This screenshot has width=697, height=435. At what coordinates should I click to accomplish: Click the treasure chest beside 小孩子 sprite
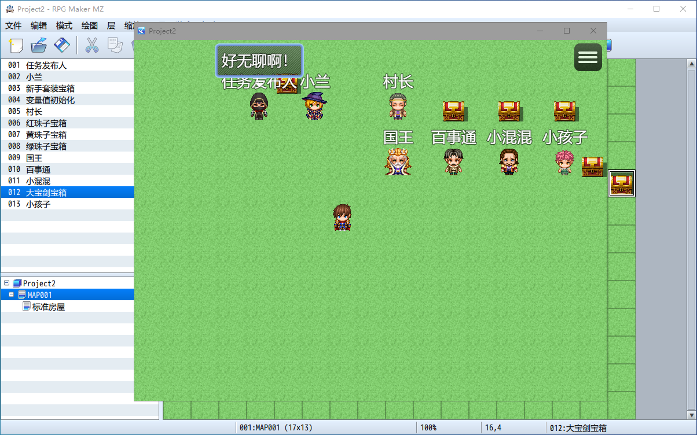pyautogui.click(x=592, y=167)
